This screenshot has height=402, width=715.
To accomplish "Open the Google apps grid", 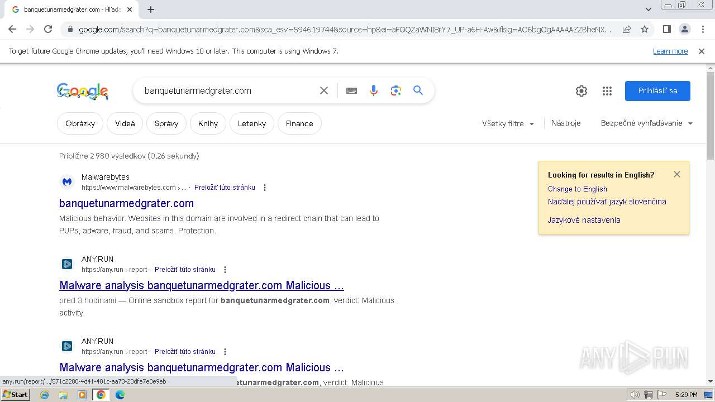I will [607, 91].
